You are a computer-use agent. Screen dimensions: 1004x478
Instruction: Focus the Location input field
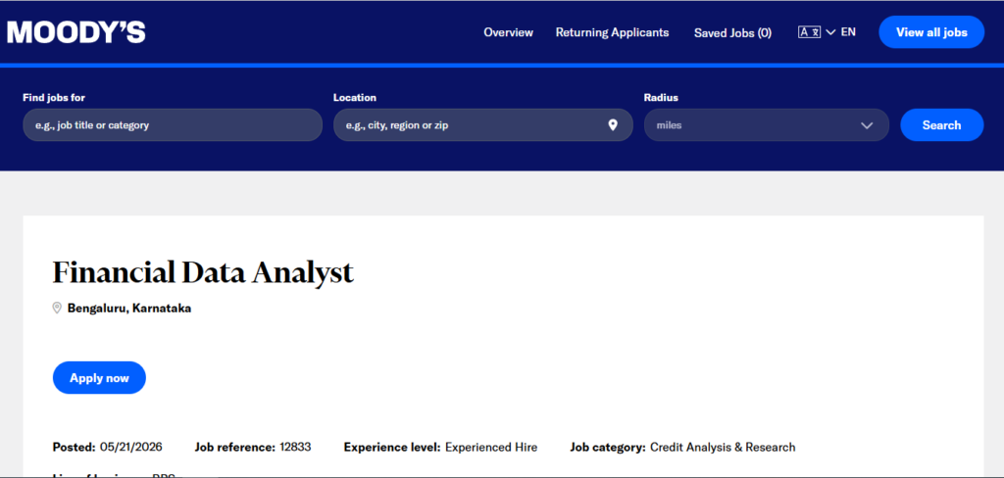tap(482, 124)
